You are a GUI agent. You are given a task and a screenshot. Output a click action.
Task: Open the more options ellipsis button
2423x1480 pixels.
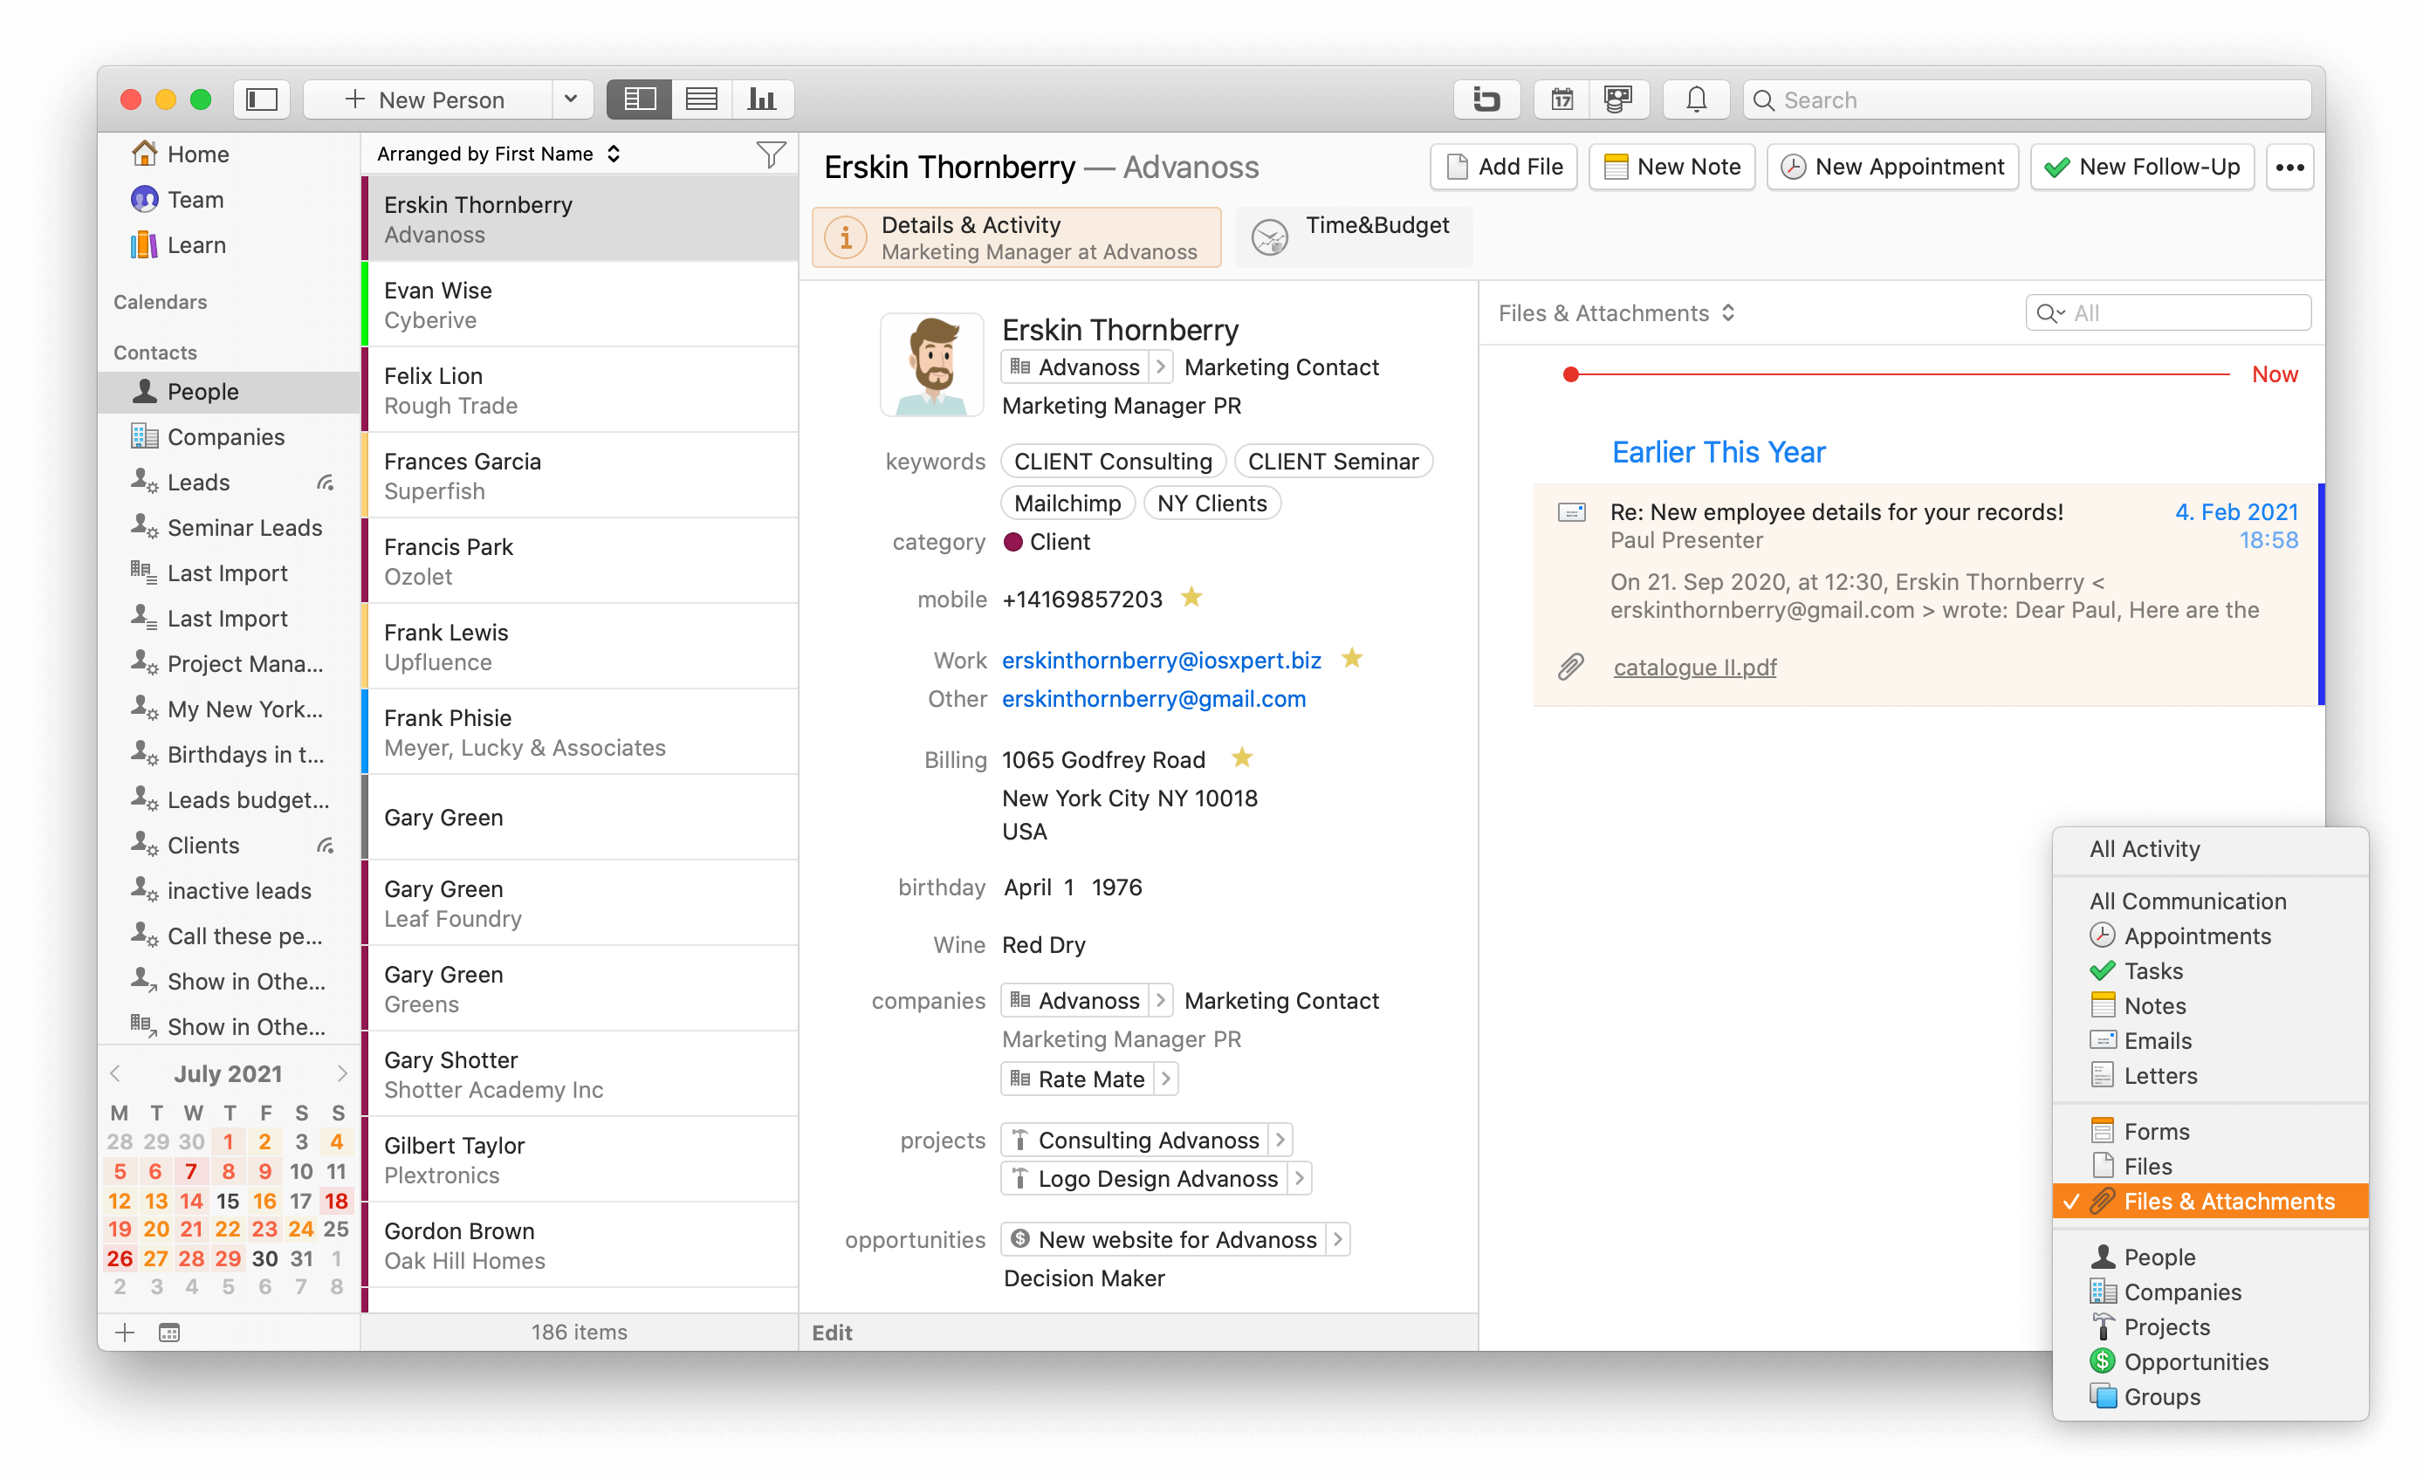(2289, 168)
